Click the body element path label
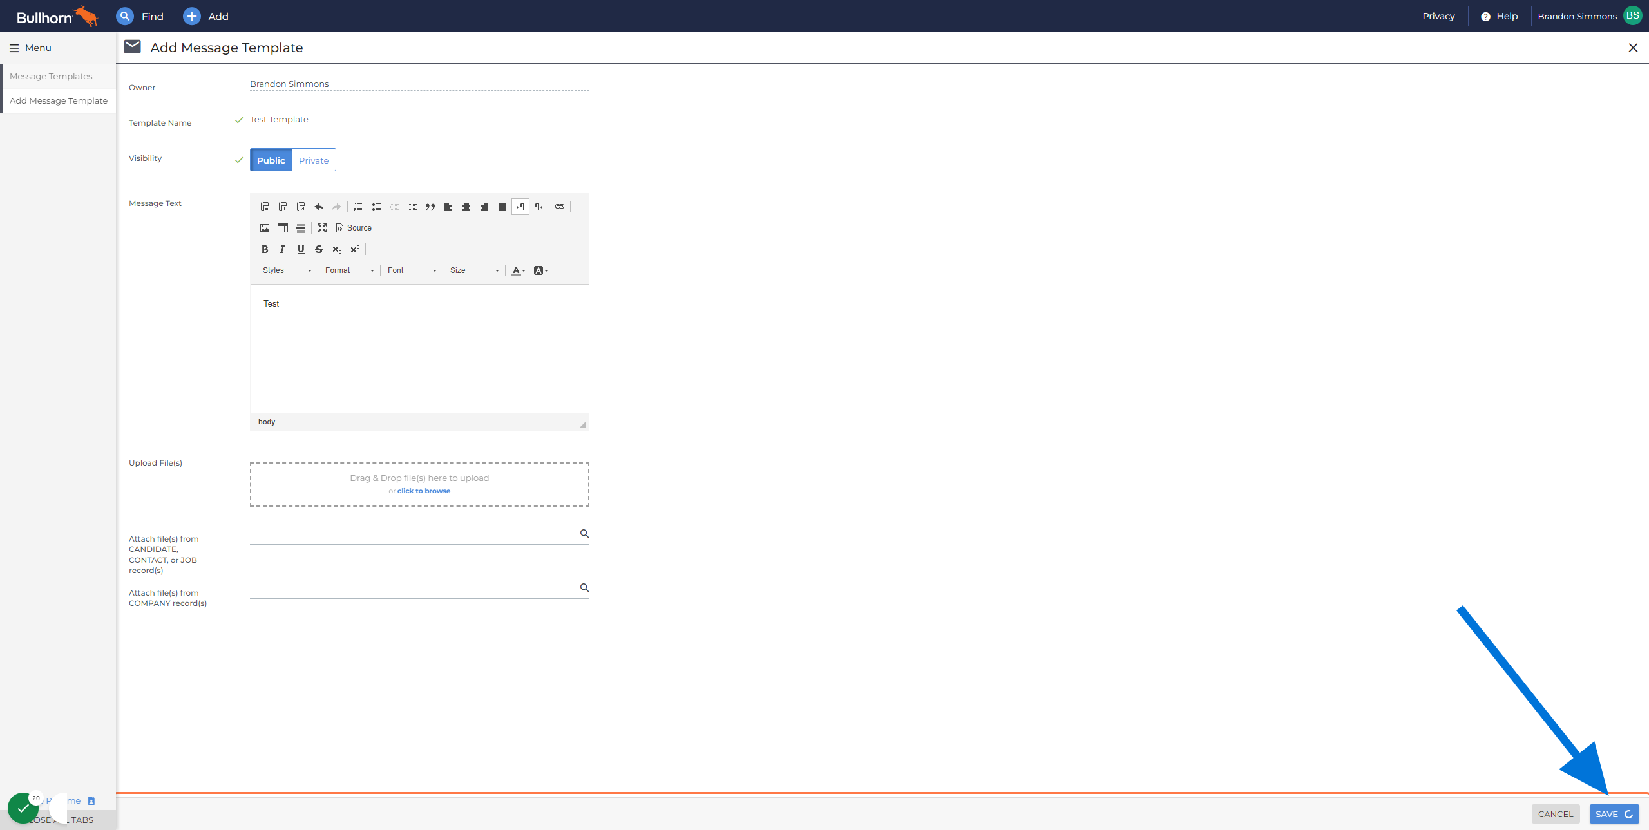The width and height of the screenshot is (1649, 830). click(267, 422)
